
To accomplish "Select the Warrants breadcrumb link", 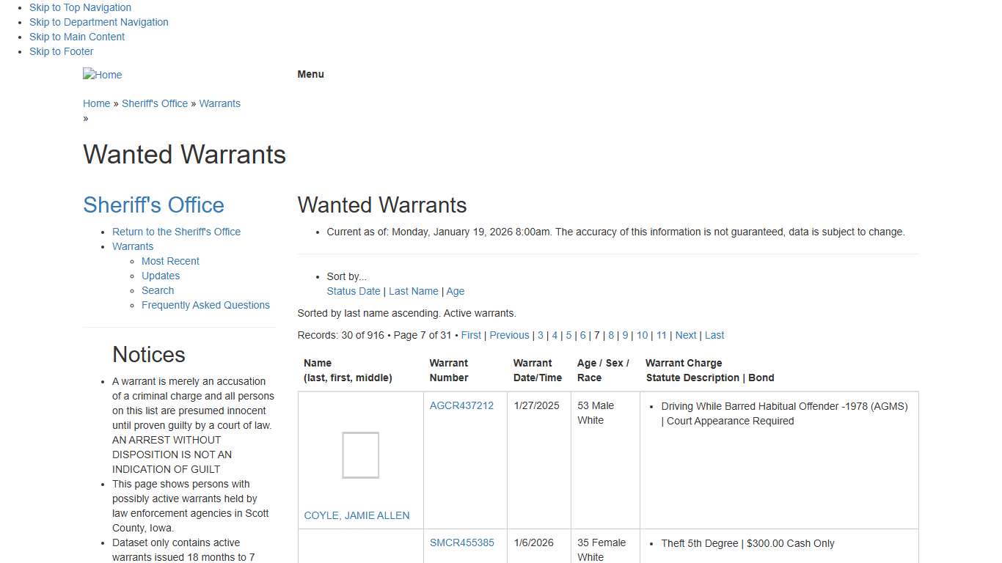I will pyautogui.click(x=219, y=103).
